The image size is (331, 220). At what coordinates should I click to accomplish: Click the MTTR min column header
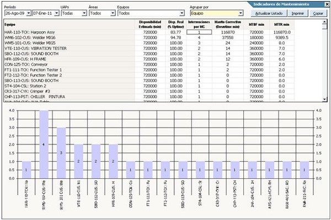(282, 24)
